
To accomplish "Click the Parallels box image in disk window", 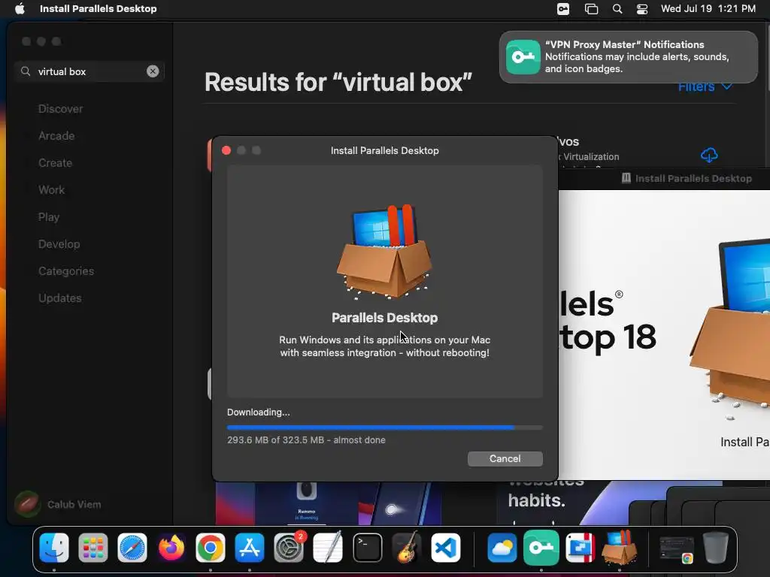I will pos(731,328).
